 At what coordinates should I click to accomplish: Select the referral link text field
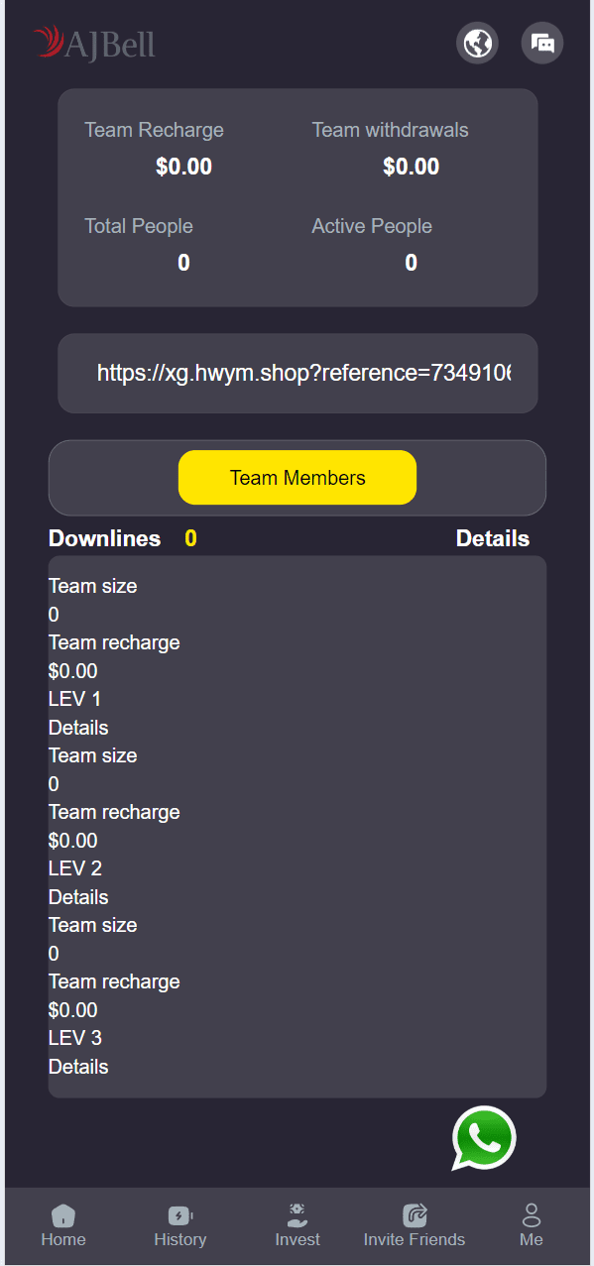297,373
